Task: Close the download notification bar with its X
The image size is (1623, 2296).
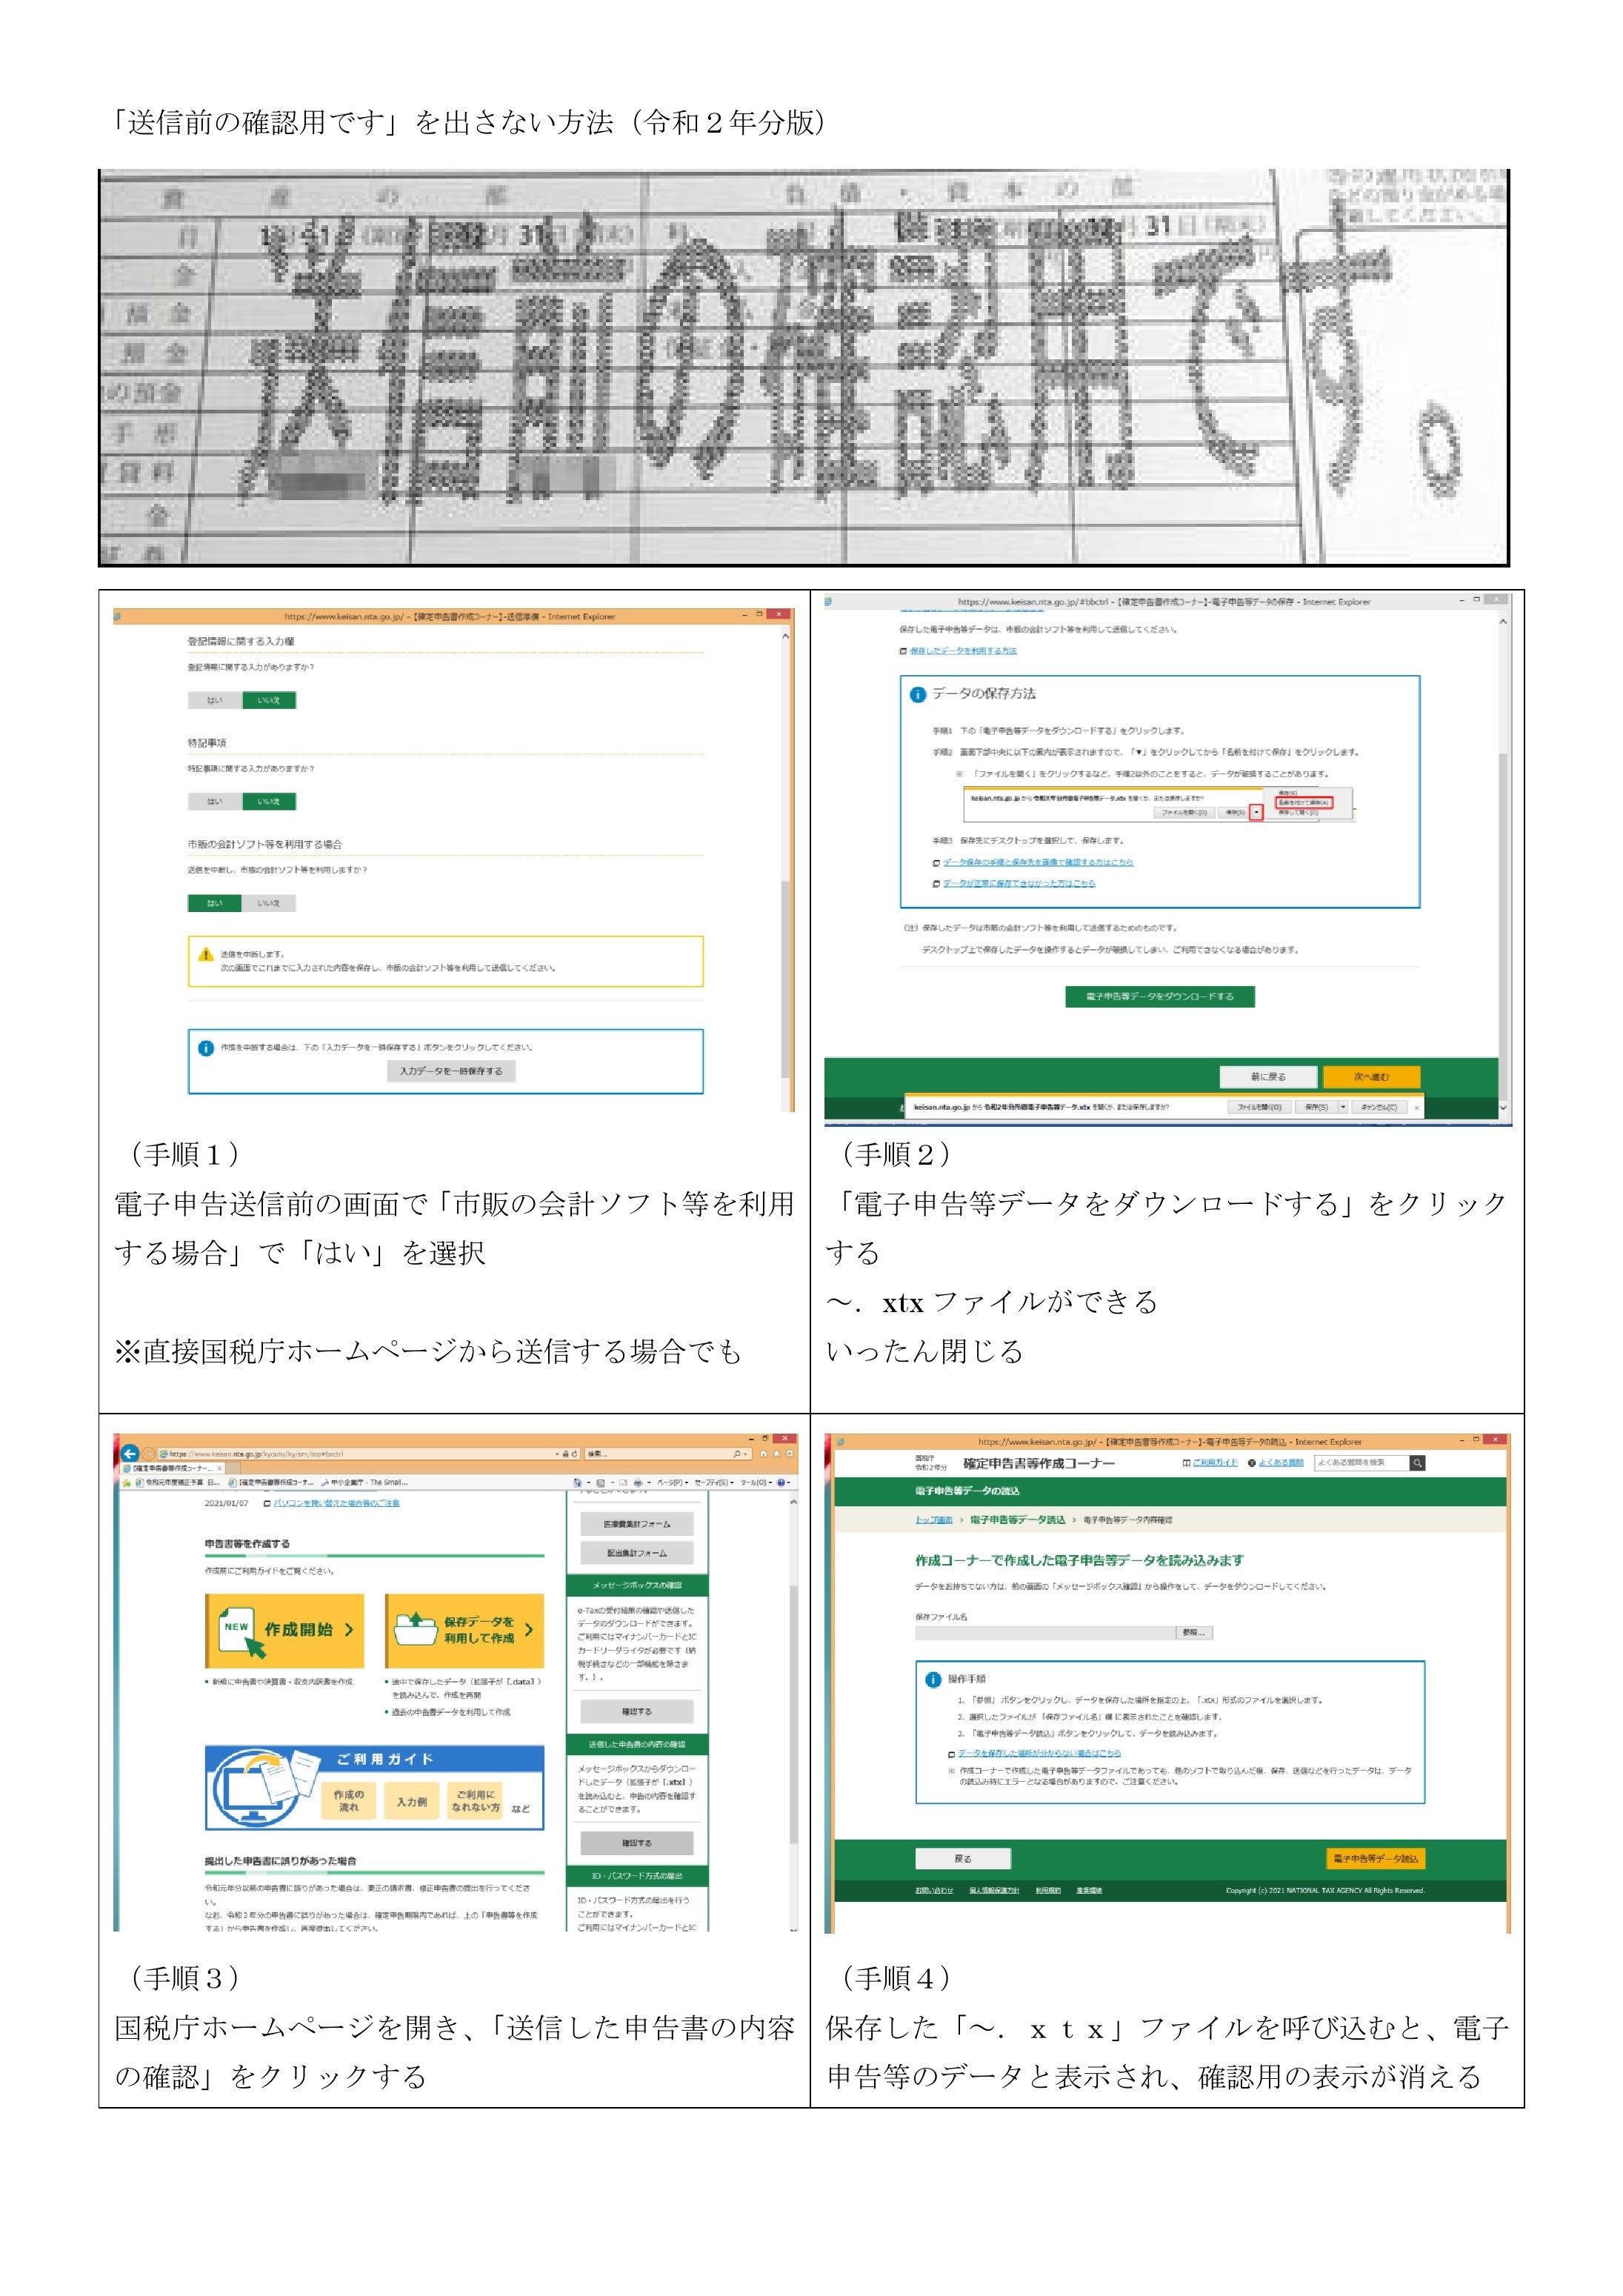Action: [1416, 1108]
